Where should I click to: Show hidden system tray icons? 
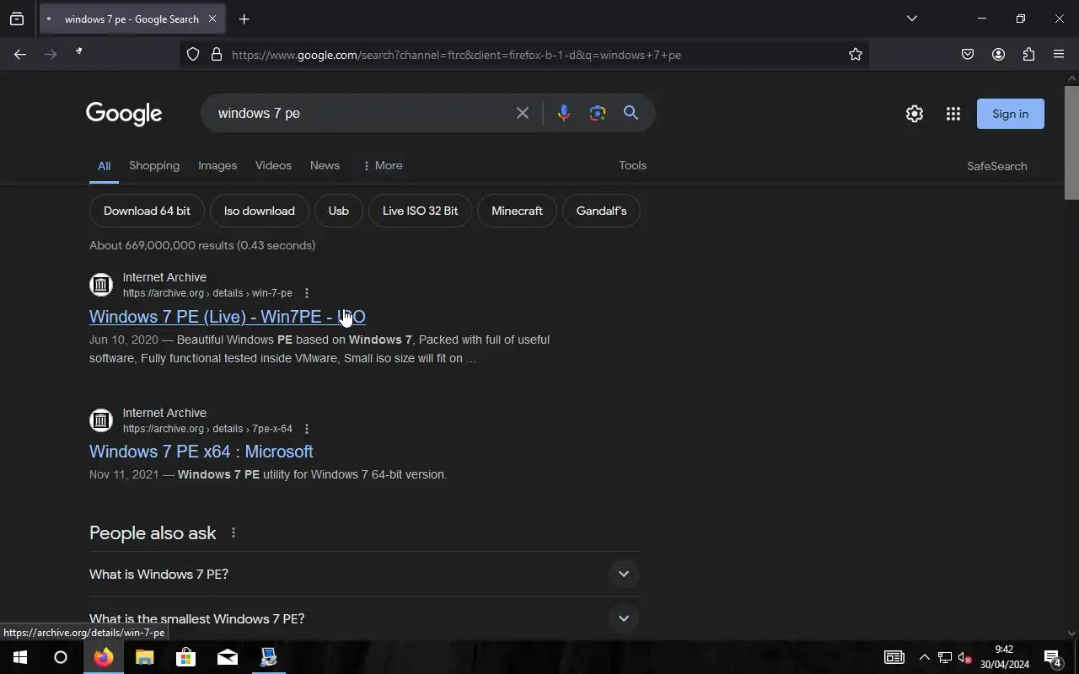(924, 657)
